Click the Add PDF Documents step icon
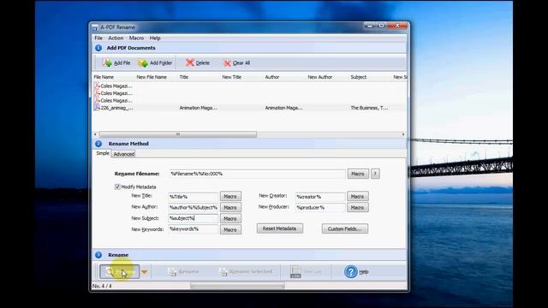Viewport: 548px width, 308px height. 98,48
